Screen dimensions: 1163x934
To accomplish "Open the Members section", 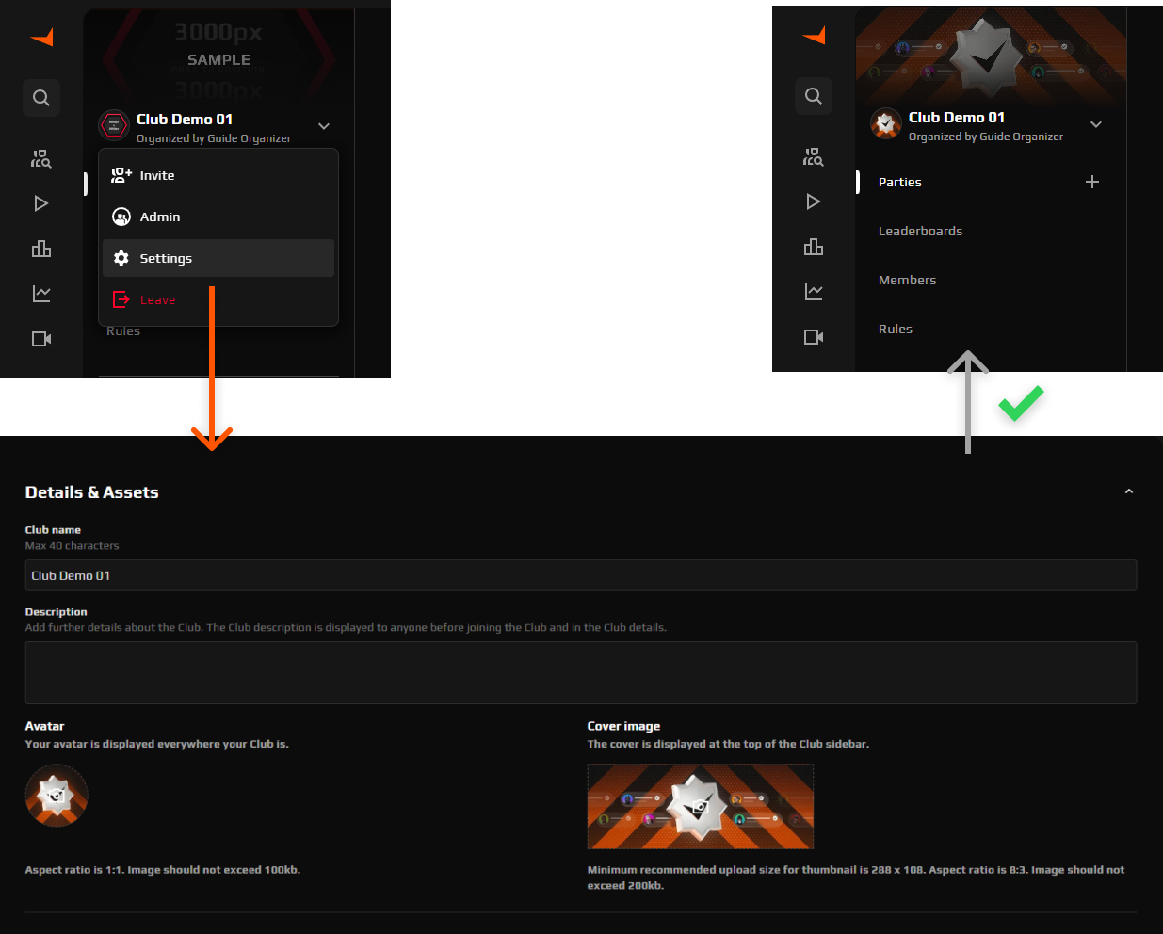I will (x=907, y=280).
